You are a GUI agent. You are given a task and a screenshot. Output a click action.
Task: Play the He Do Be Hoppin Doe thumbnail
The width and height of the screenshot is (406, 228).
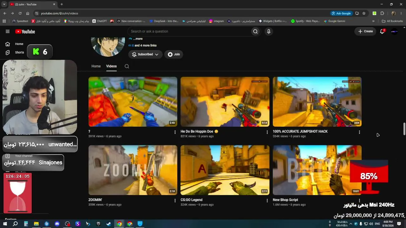pos(225,102)
